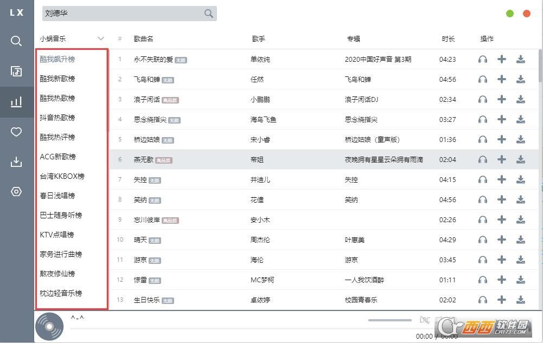Select the 酷我新歌榜 chart

58,79
